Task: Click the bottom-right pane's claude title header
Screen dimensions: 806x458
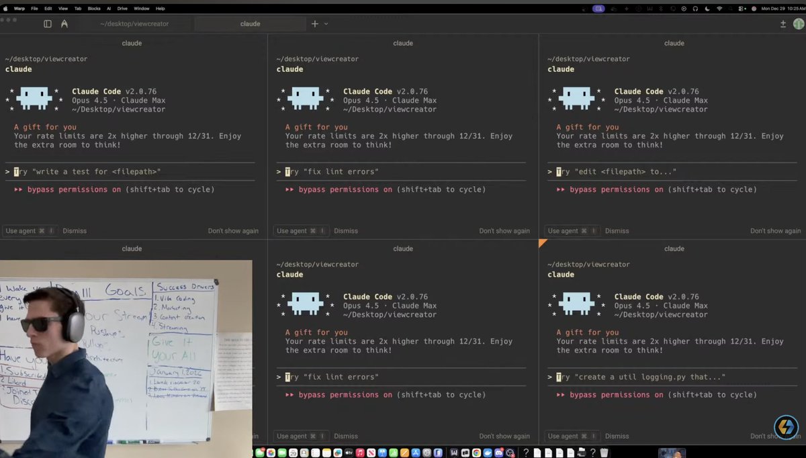Action: click(x=674, y=248)
